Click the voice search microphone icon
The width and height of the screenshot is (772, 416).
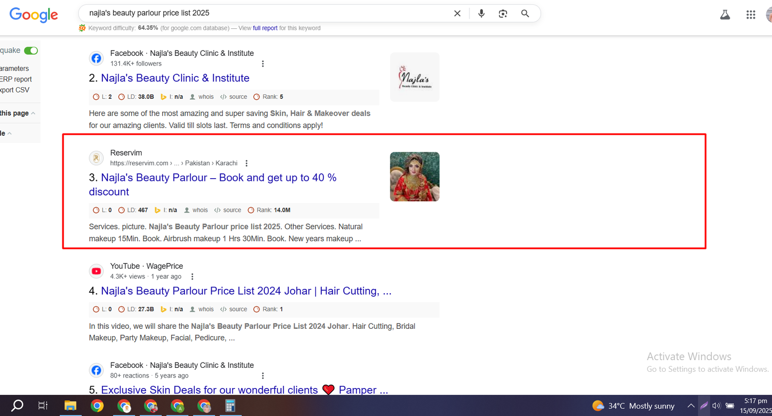tap(481, 13)
